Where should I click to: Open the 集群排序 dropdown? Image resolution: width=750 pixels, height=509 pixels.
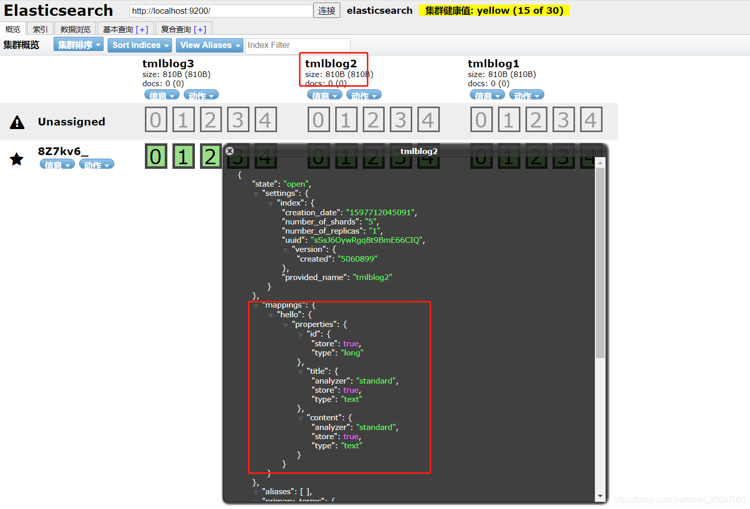tap(79, 44)
